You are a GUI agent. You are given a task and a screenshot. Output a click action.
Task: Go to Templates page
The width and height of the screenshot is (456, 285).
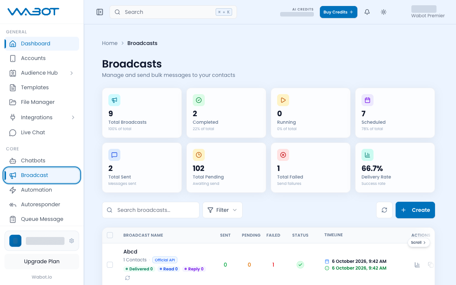42,87
